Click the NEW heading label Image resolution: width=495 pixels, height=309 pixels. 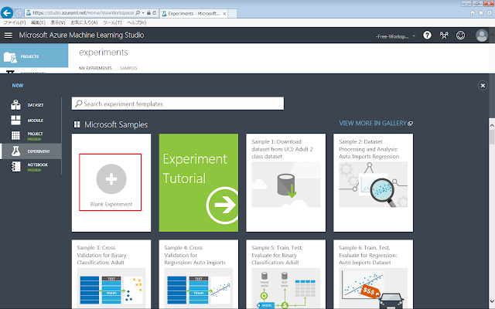click(18, 86)
